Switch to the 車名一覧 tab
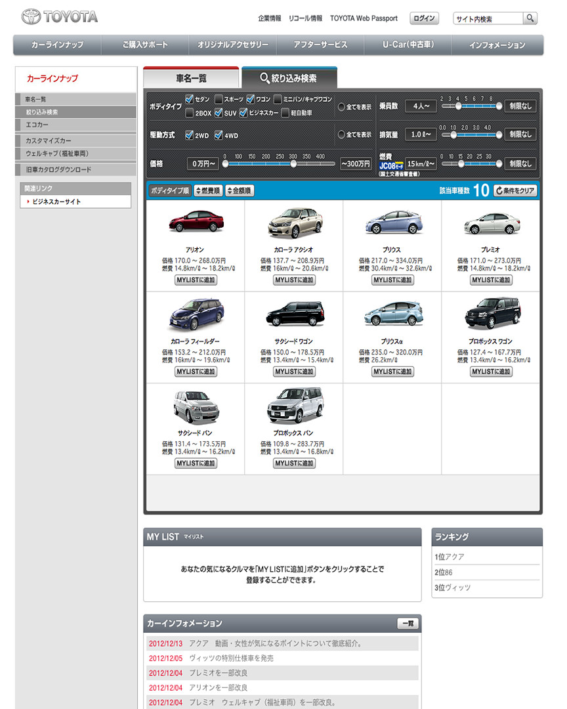 pyautogui.click(x=191, y=77)
